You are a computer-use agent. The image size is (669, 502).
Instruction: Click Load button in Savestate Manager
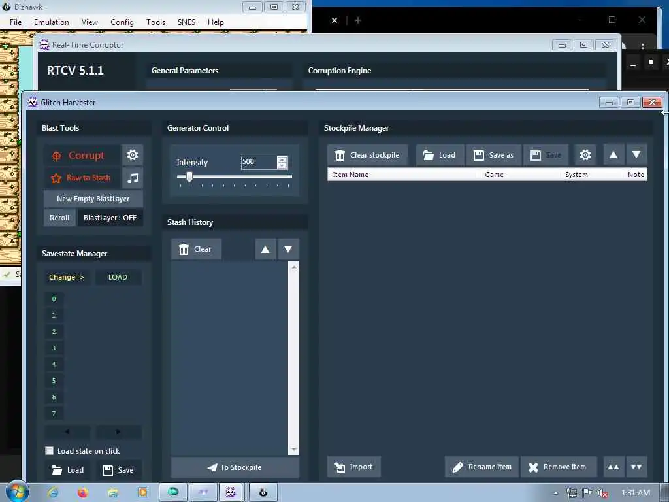pyautogui.click(x=67, y=471)
